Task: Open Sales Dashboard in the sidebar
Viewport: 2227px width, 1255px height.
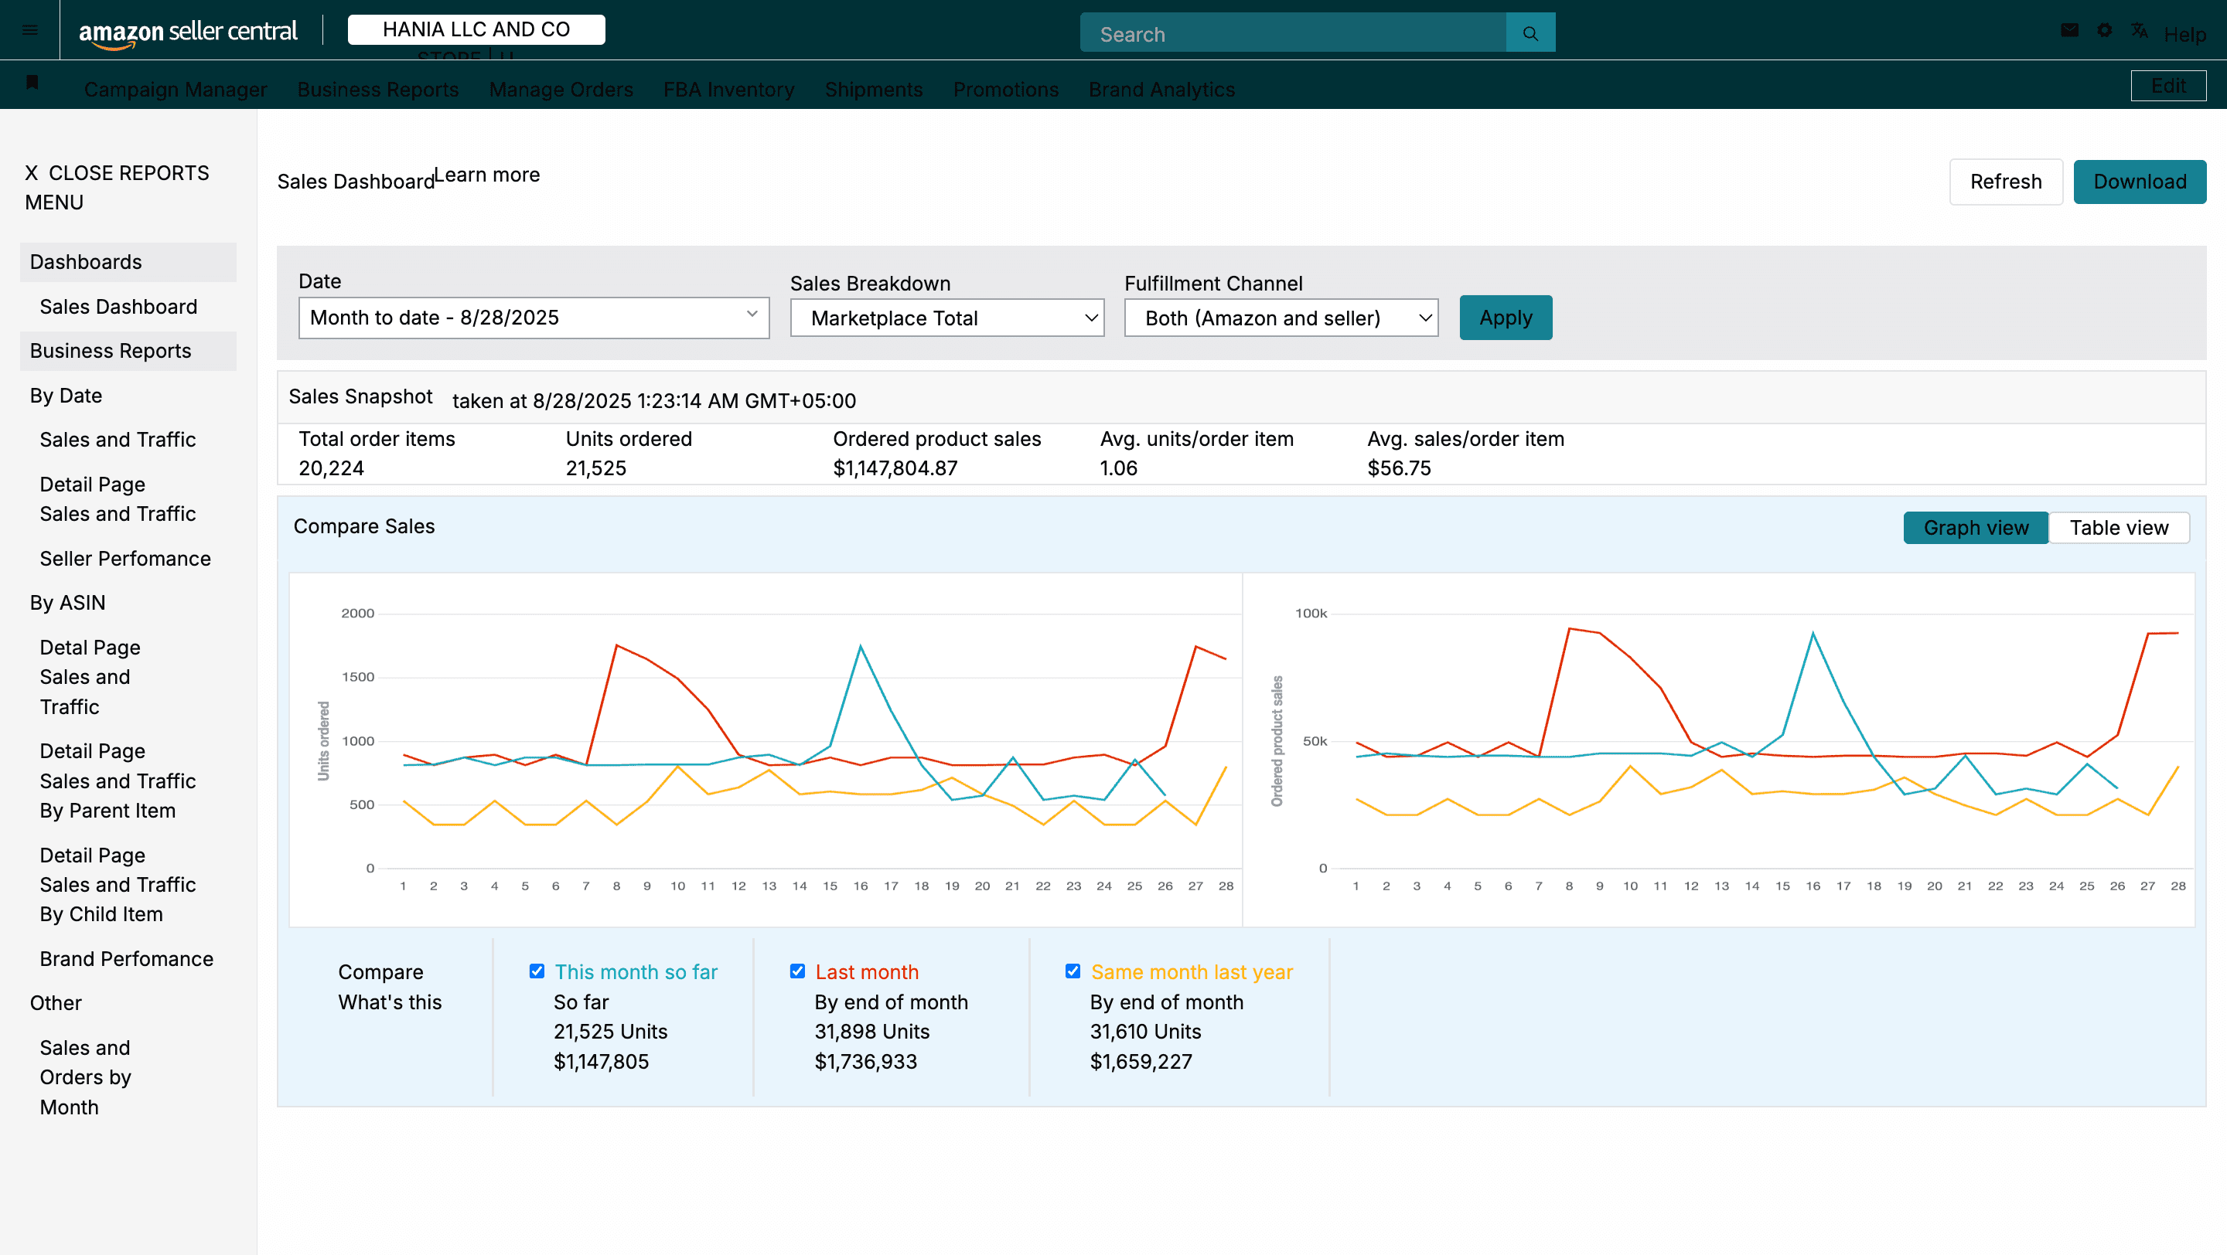Action: tap(118, 307)
